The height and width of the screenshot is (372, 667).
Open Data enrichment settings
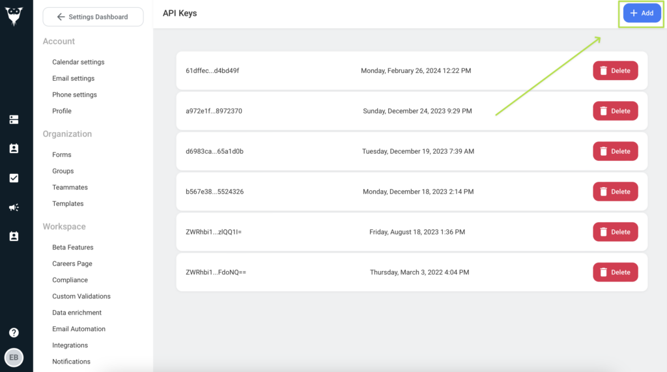coord(77,313)
